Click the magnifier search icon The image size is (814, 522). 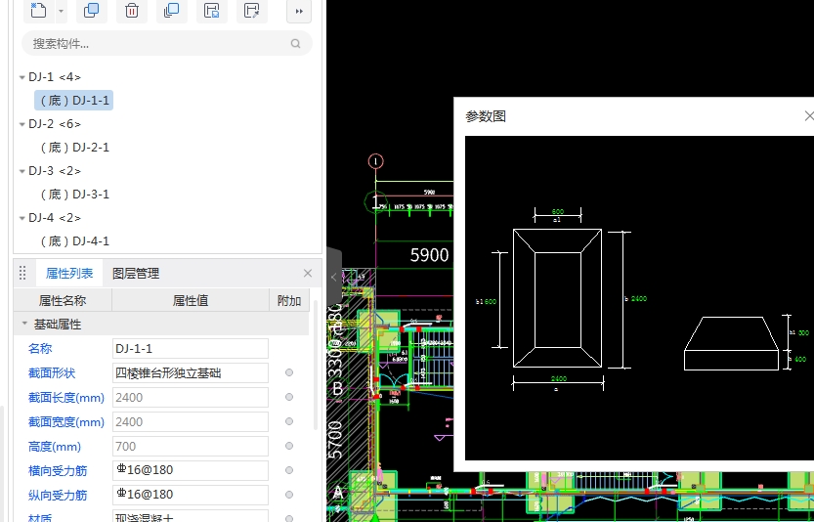coord(295,44)
